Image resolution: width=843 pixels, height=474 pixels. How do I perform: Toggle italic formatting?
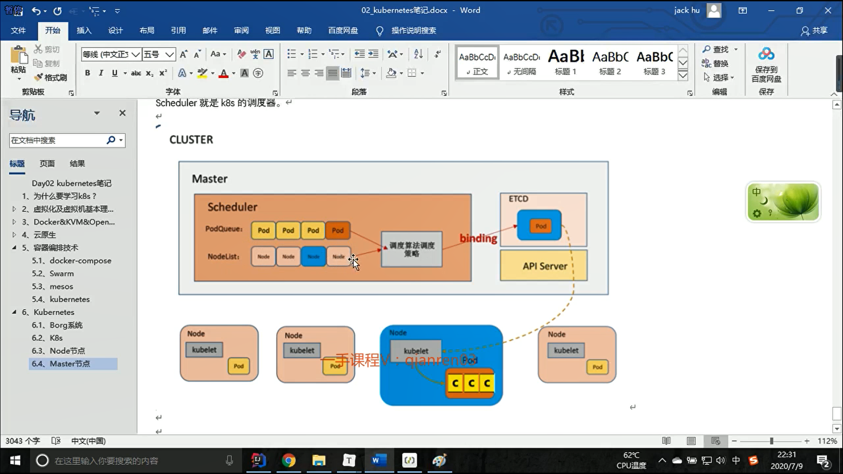[101, 73]
